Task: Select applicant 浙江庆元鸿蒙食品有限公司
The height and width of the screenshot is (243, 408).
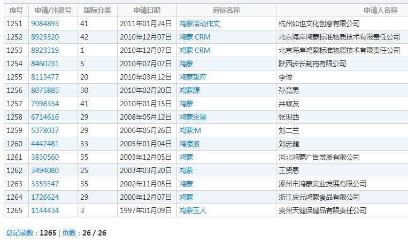Action: click(x=319, y=197)
